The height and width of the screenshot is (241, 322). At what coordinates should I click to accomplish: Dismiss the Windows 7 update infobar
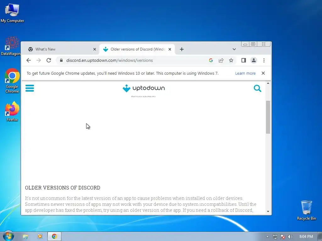point(263,73)
